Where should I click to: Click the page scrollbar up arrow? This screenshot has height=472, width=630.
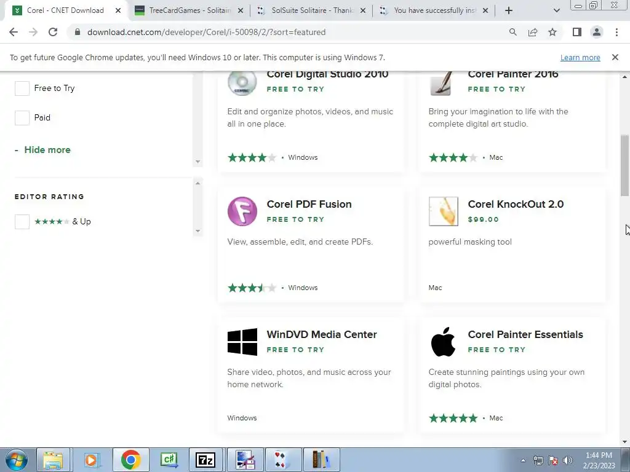(625, 76)
